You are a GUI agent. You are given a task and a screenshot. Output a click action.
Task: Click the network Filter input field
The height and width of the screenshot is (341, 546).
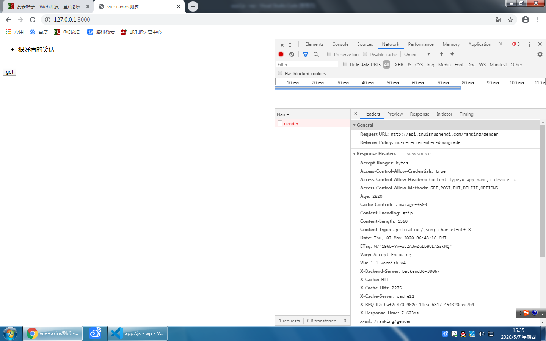pos(307,64)
